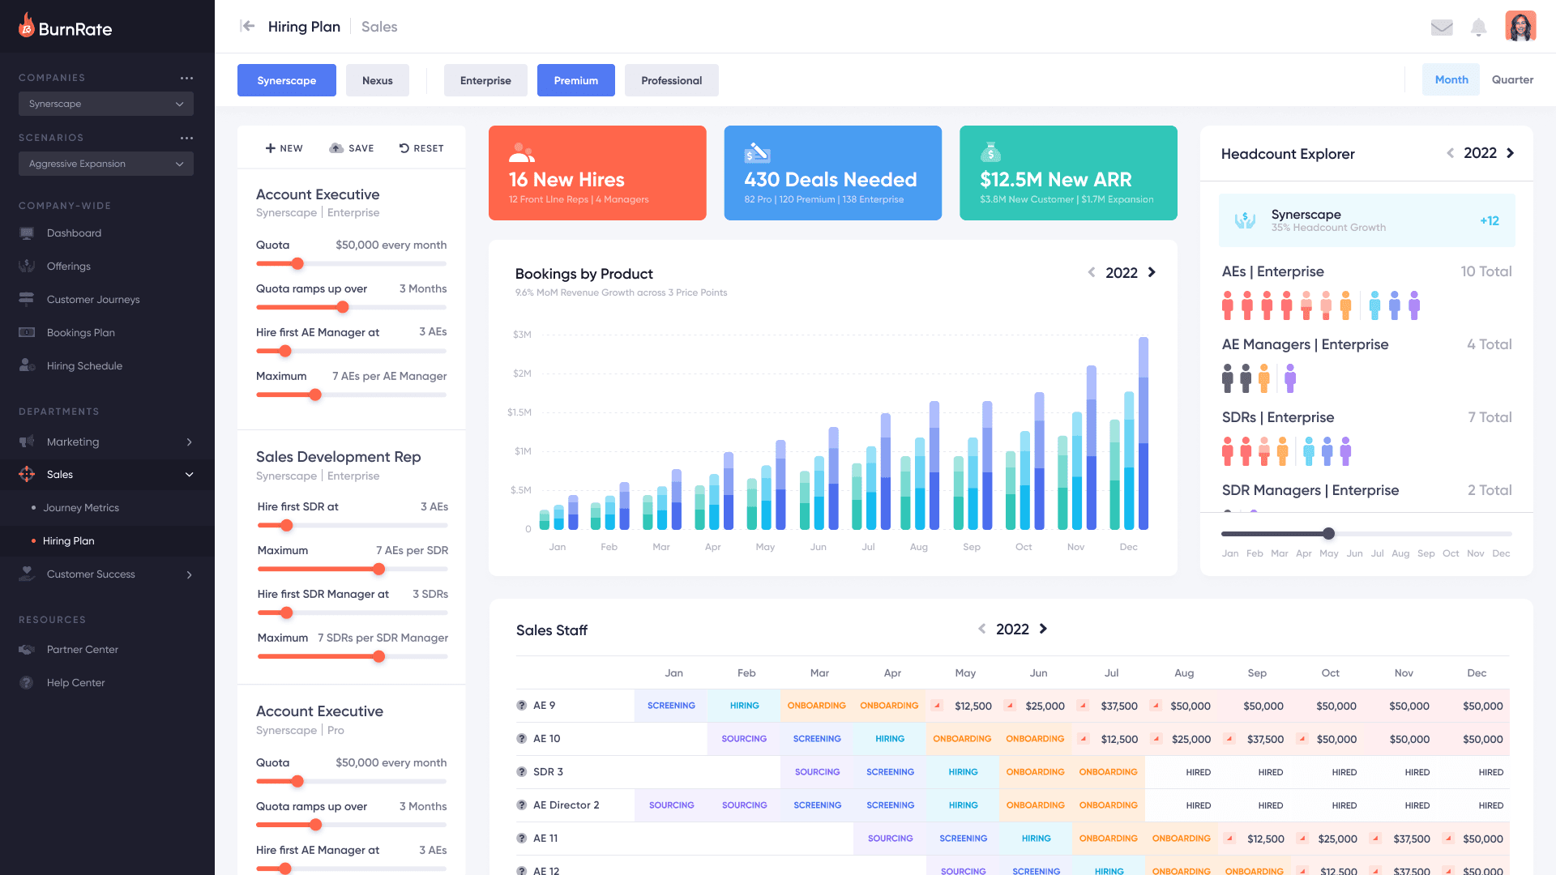The height and width of the screenshot is (875, 1556).
Task: Open the notifications bell
Action: [1479, 28]
